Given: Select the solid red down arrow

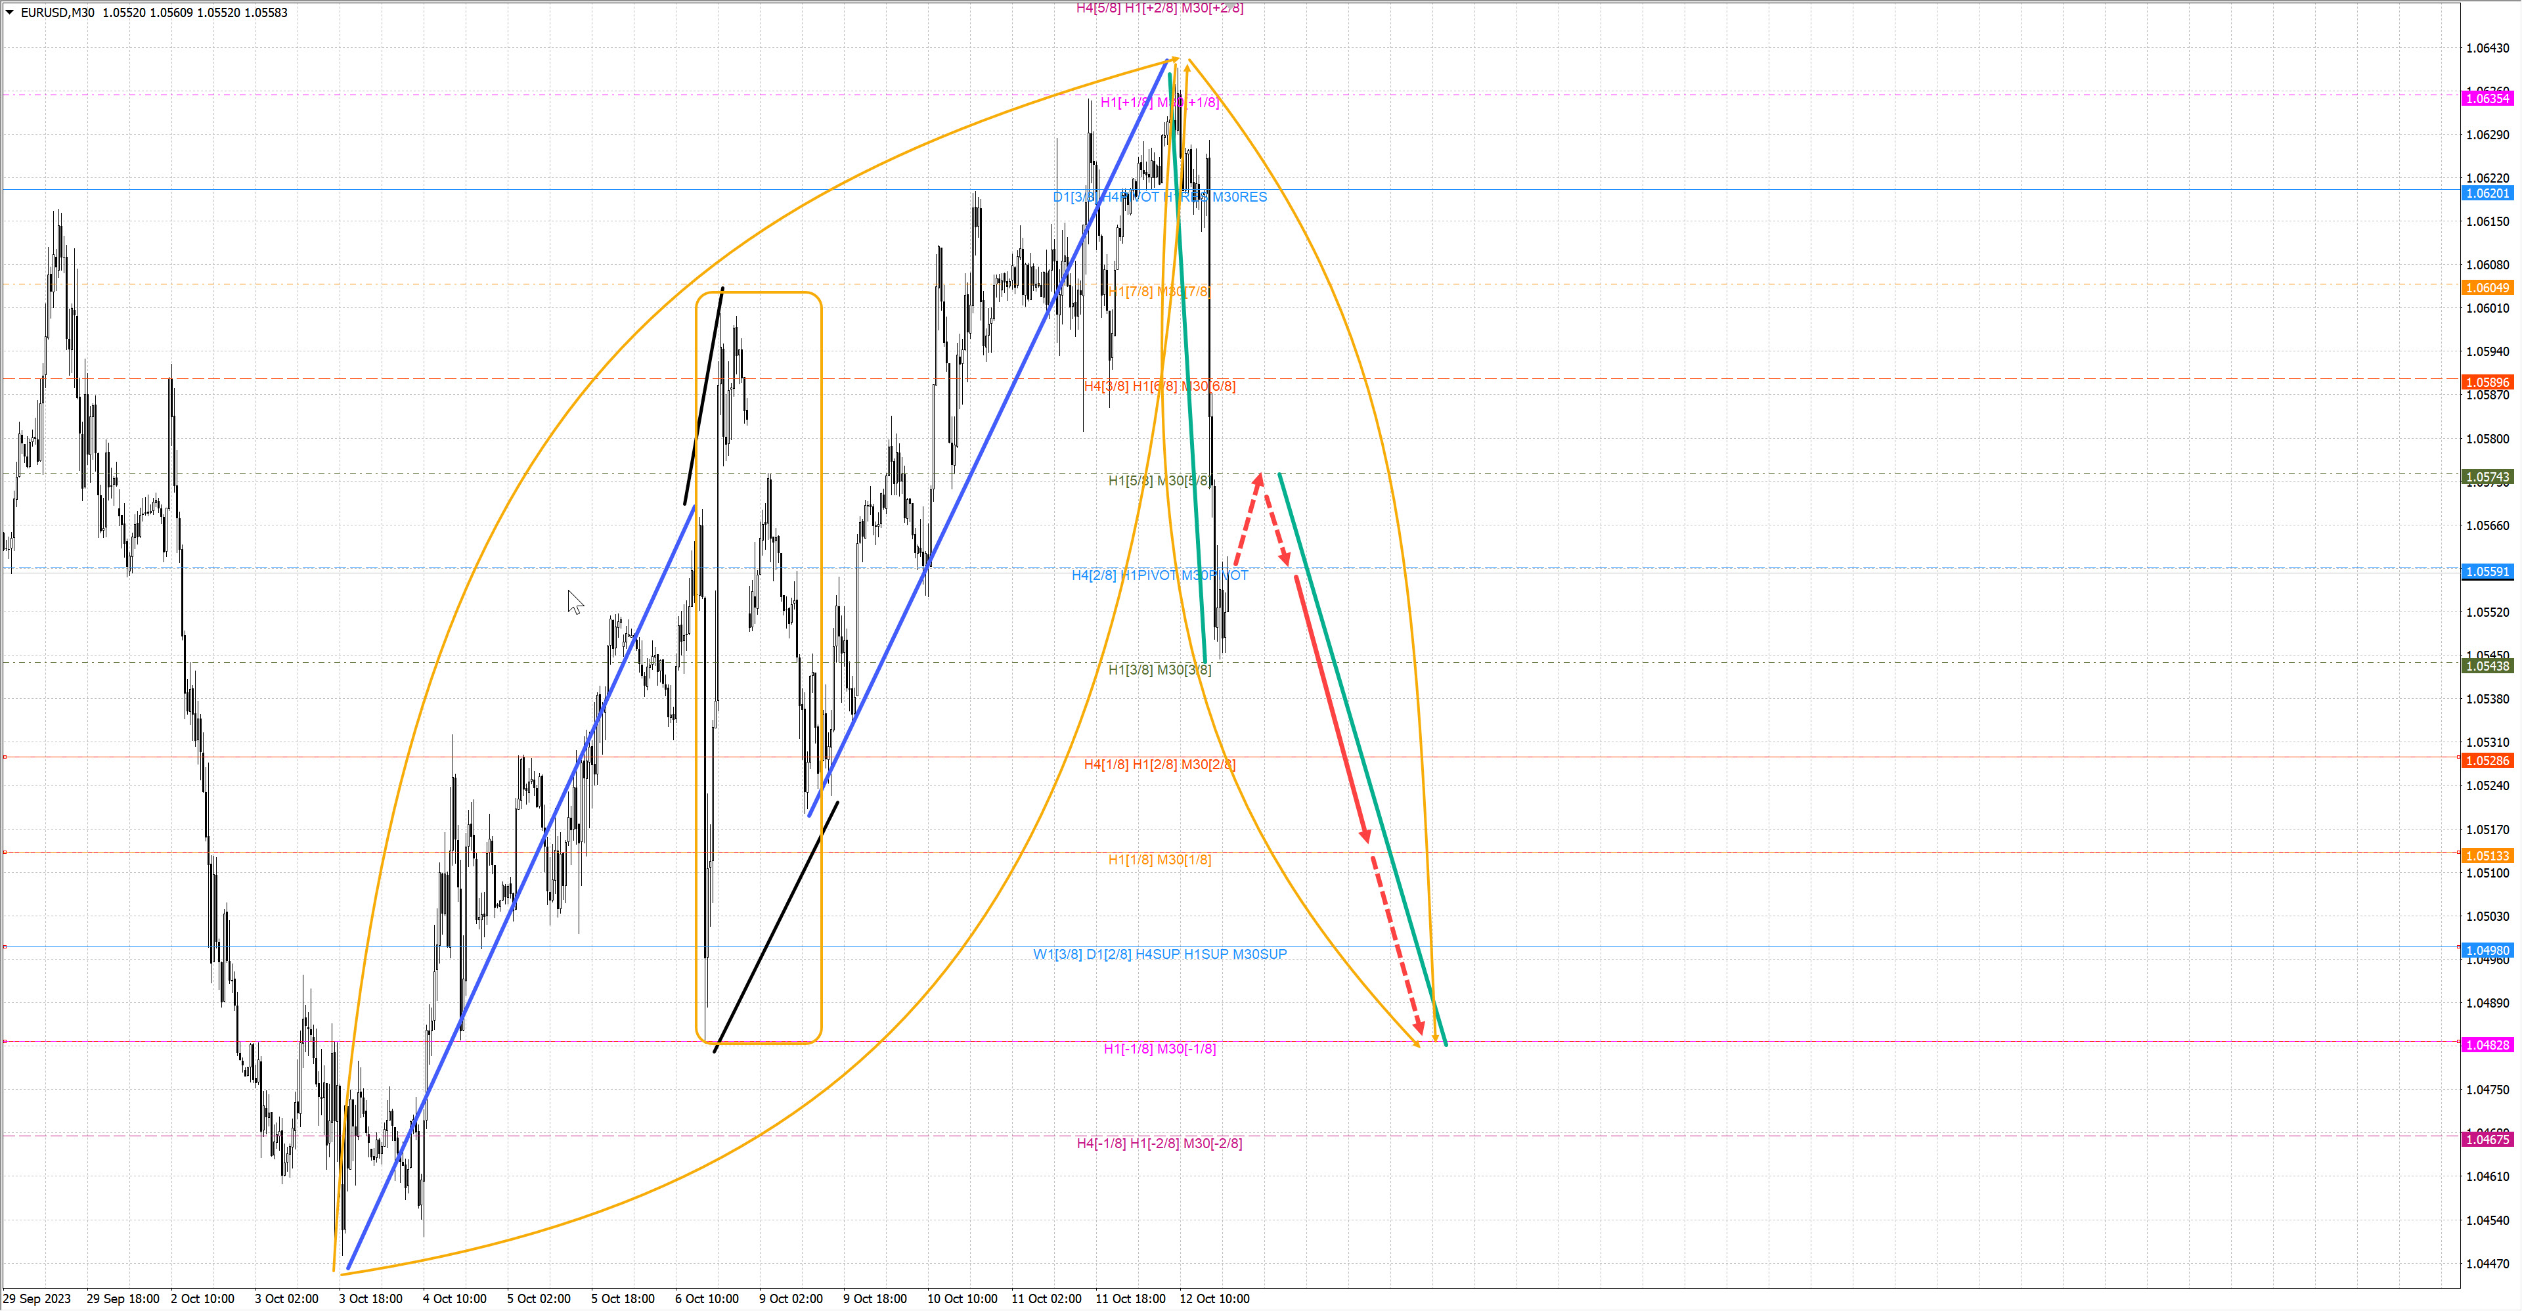Looking at the screenshot, I should (x=1331, y=710).
